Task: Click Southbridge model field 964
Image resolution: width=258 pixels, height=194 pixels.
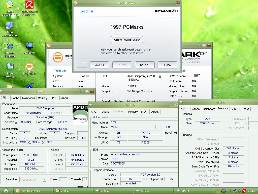Action: click(145, 137)
